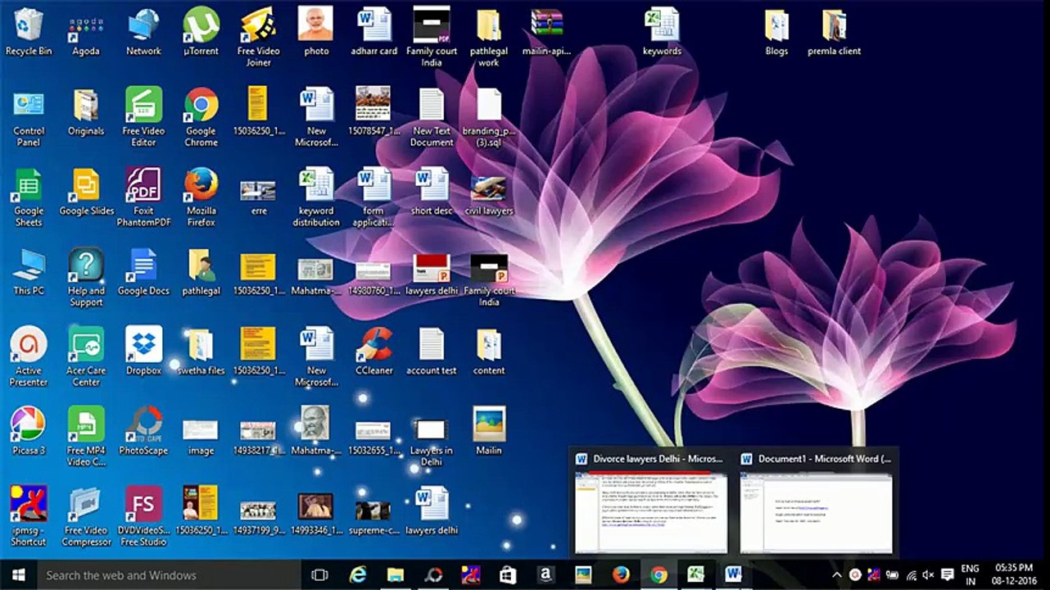
Task: Launch the PhotoScape shortcut
Action: pyautogui.click(x=143, y=431)
